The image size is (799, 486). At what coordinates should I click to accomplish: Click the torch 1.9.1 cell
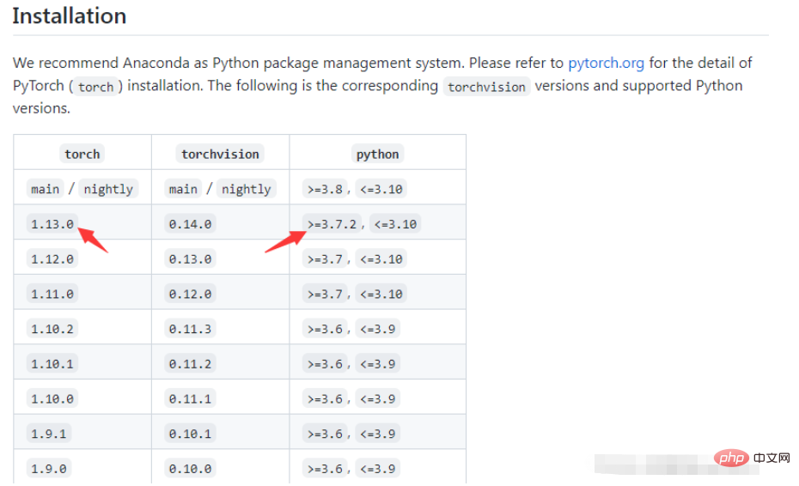[49, 434]
